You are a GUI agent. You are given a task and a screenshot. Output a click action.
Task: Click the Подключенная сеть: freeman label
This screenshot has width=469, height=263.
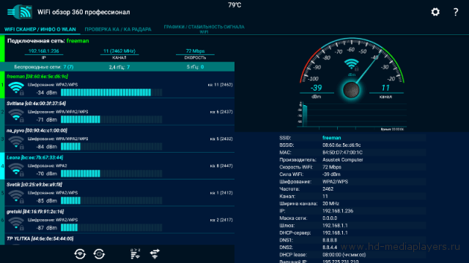click(x=48, y=41)
